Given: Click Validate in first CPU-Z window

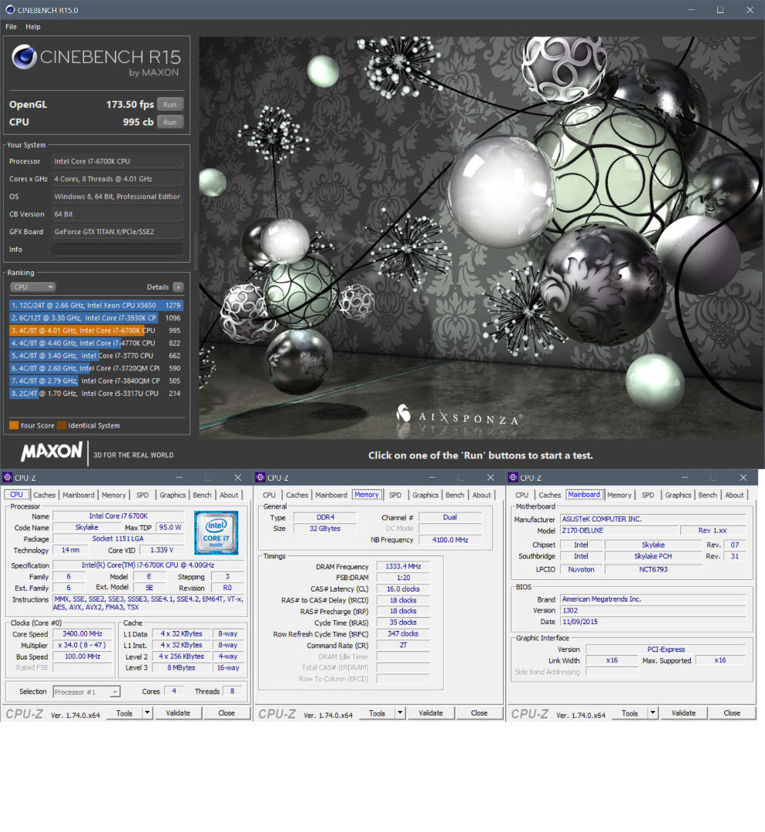Looking at the screenshot, I should (x=178, y=713).
